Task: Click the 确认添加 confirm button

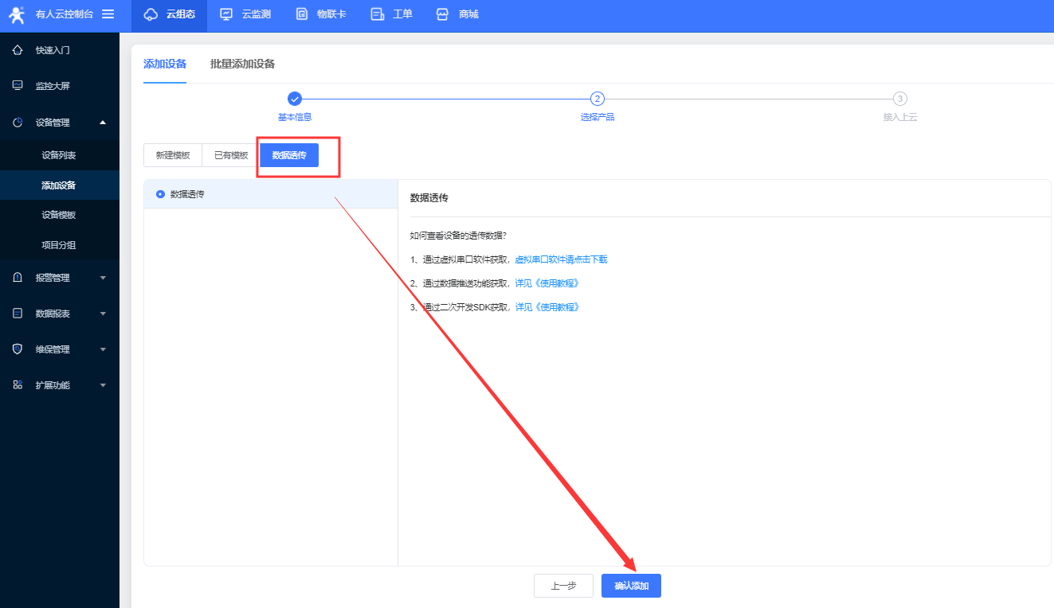Action: 631,586
